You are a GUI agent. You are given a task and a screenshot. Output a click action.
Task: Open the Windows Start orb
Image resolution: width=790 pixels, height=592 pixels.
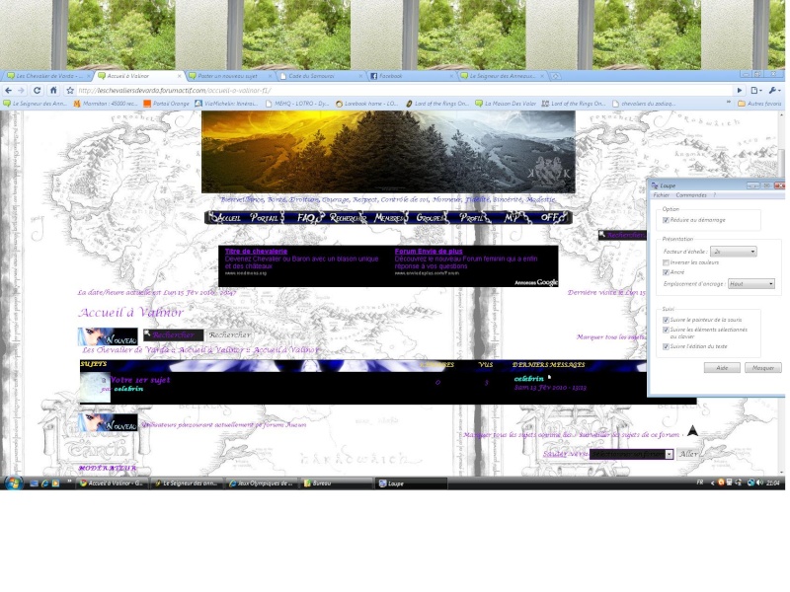13,483
